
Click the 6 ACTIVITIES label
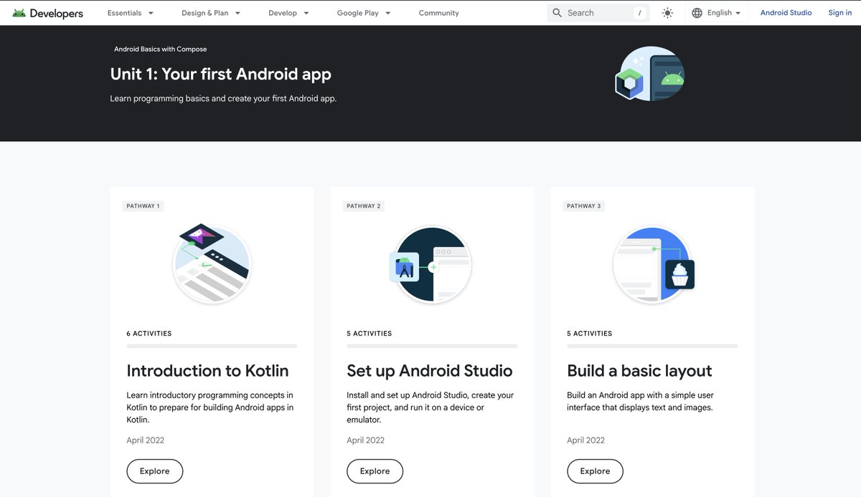149,334
